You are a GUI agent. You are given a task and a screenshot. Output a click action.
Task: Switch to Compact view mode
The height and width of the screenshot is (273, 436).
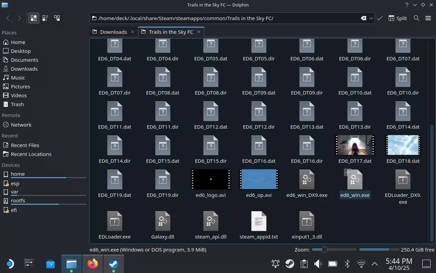point(45,18)
